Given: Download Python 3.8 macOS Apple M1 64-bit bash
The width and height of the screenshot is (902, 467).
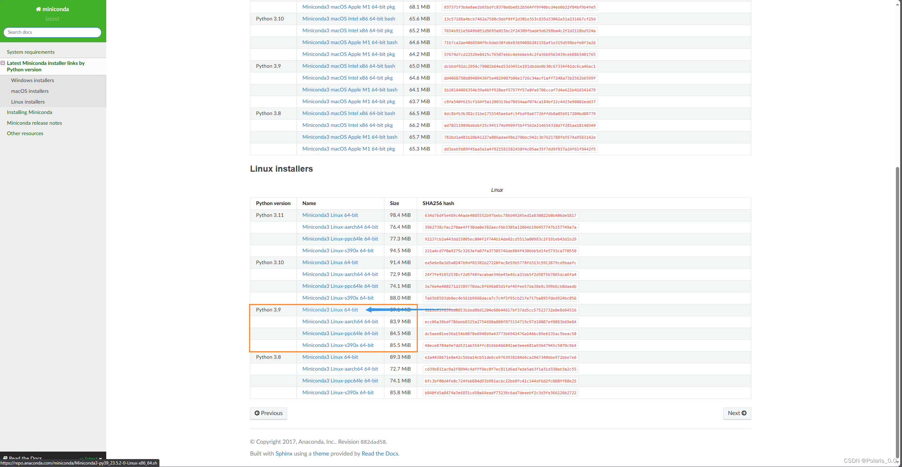Looking at the screenshot, I should click(350, 137).
